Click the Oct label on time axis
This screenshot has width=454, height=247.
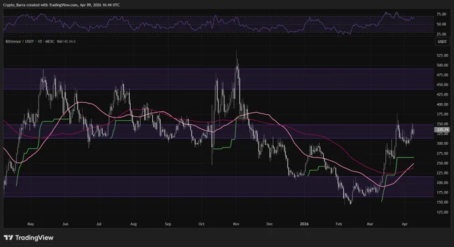point(202,224)
